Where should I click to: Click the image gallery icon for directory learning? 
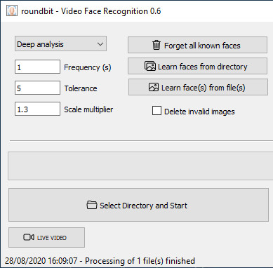150,66
